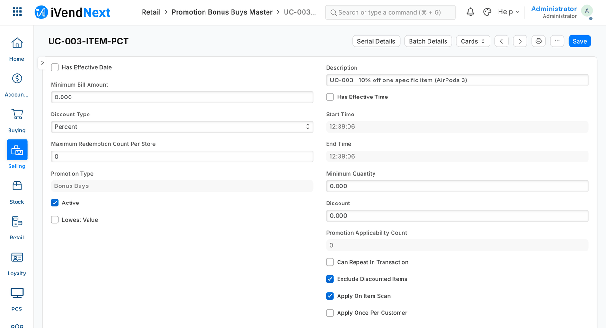Image resolution: width=606 pixels, height=328 pixels.
Task: Focus the search or command bar
Action: click(x=391, y=12)
